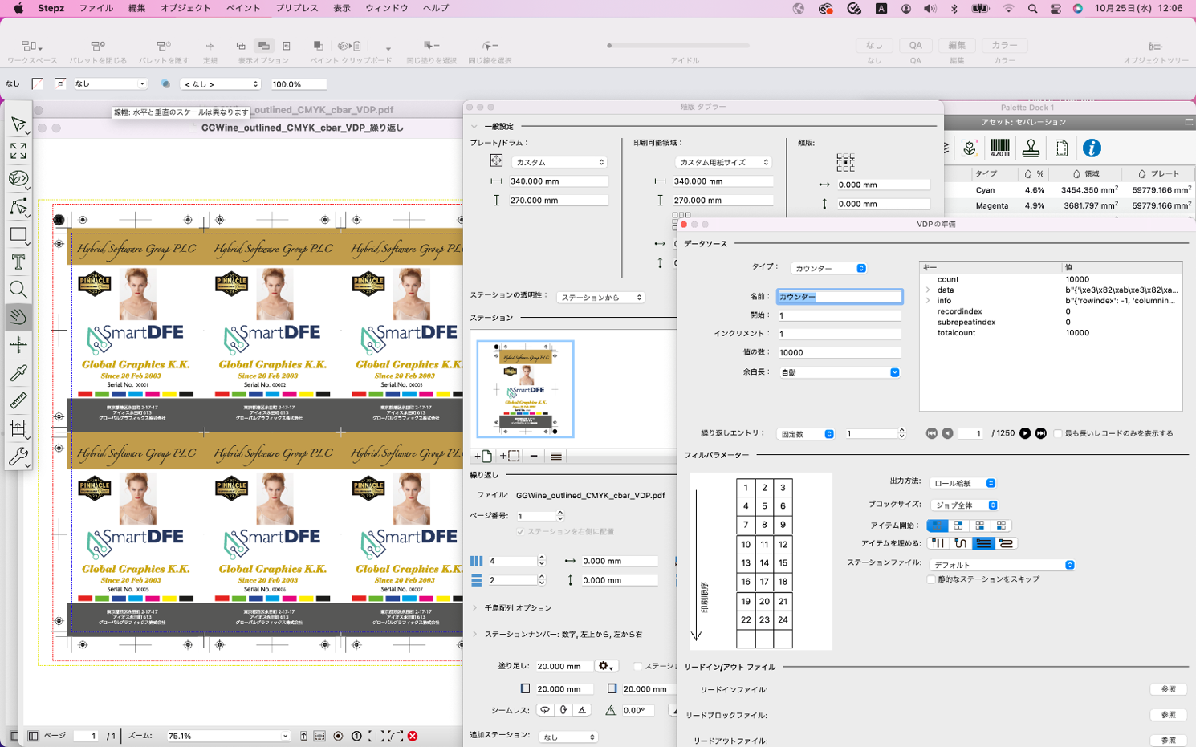The image size is (1196, 747).
Task: Select serpentine vertical fill items option
Action: coord(960,543)
